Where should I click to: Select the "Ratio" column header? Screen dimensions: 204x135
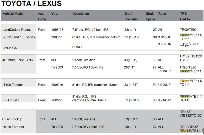coord(162,14)
